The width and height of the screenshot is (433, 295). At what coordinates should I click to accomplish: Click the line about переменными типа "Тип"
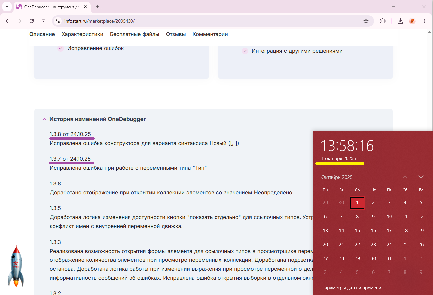click(128, 168)
